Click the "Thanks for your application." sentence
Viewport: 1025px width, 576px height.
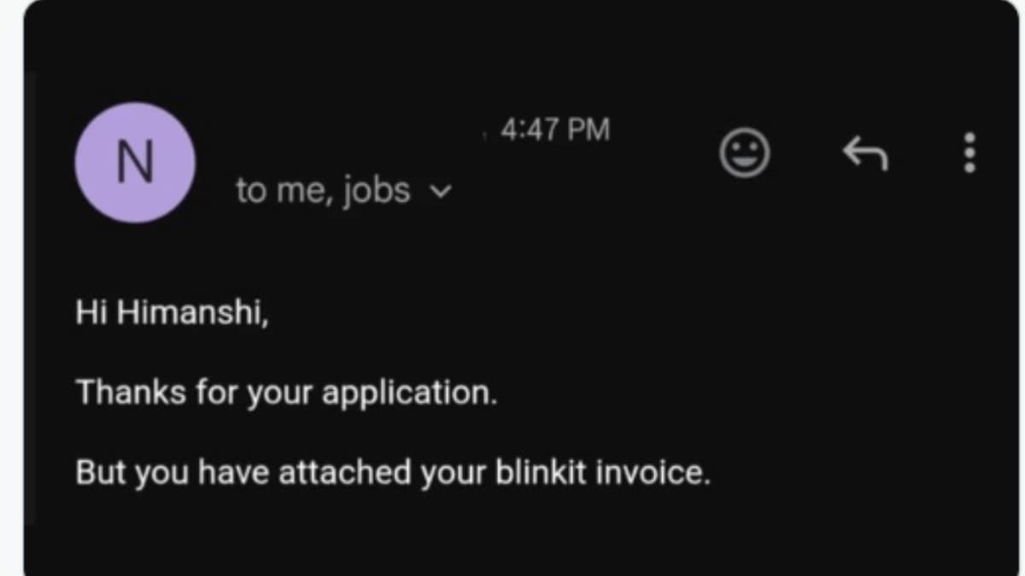[286, 393]
